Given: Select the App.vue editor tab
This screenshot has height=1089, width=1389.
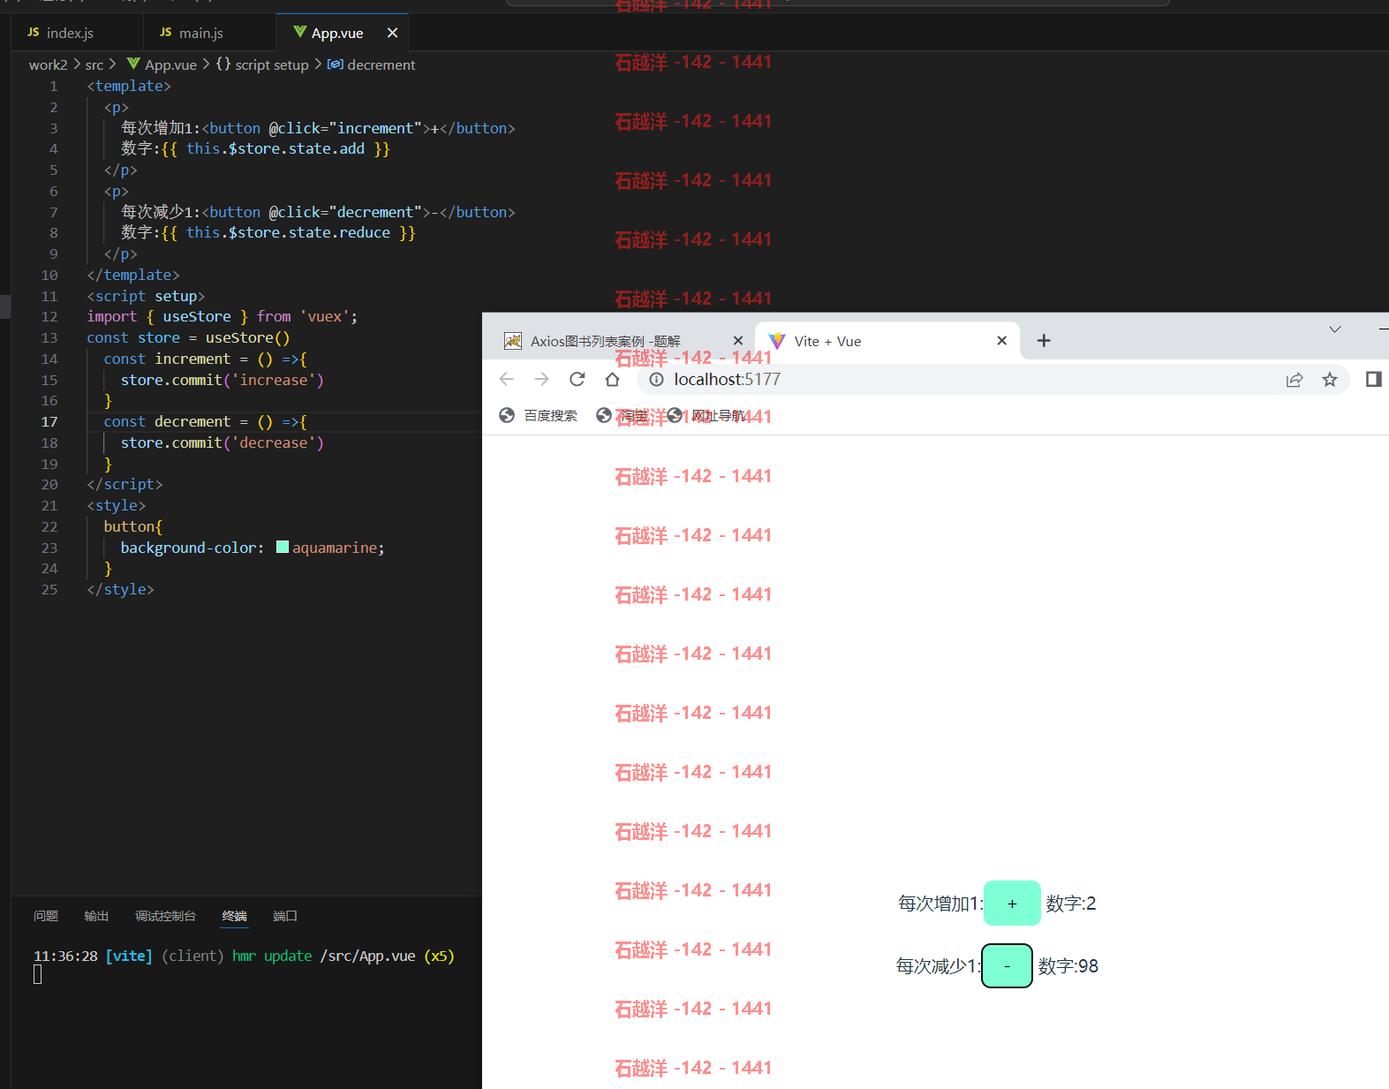Looking at the screenshot, I should tap(337, 33).
